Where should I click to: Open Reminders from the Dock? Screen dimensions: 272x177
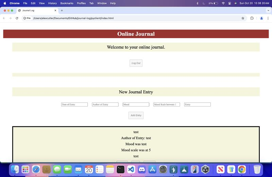pyautogui.click(x=99, y=170)
